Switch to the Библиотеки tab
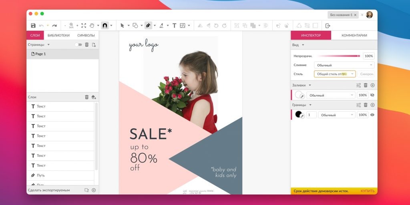The width and height of the screenshot is (410, 205). (x=58, y=35)
